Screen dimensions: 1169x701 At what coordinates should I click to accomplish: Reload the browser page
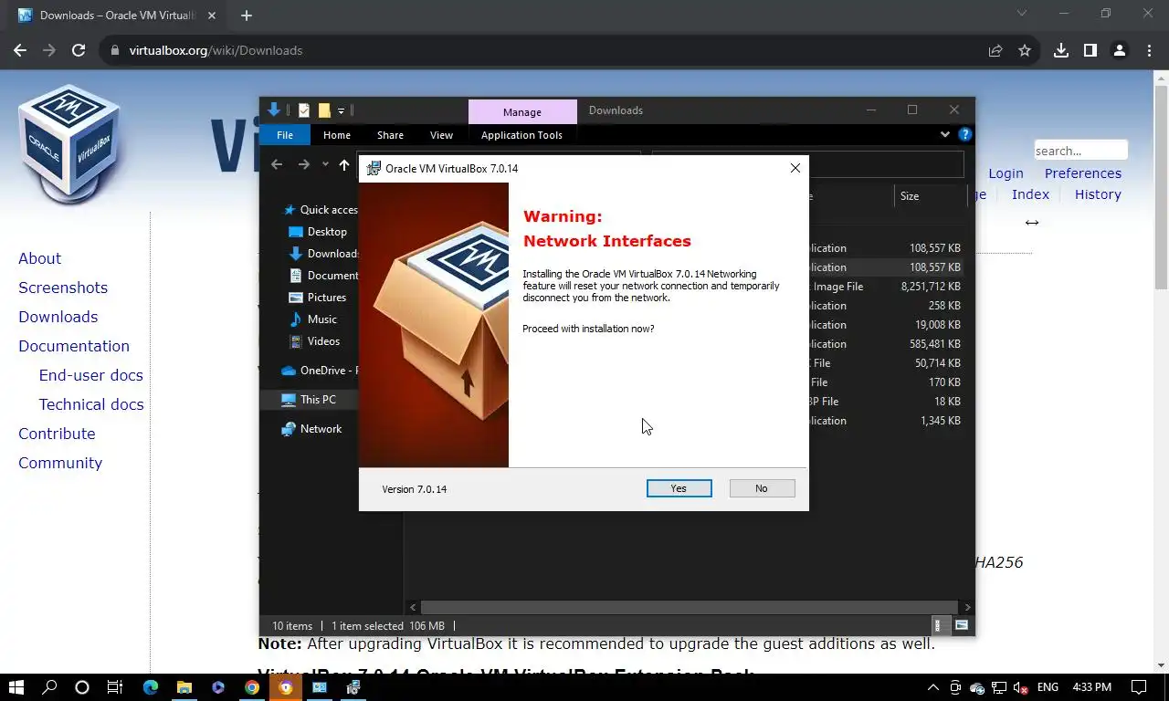[x=79, y=50]
